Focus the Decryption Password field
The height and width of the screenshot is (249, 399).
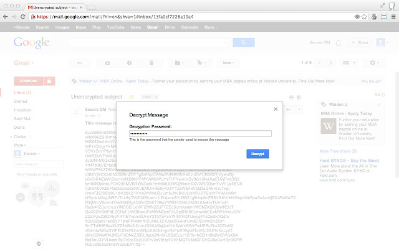click(x=200, y=133)
